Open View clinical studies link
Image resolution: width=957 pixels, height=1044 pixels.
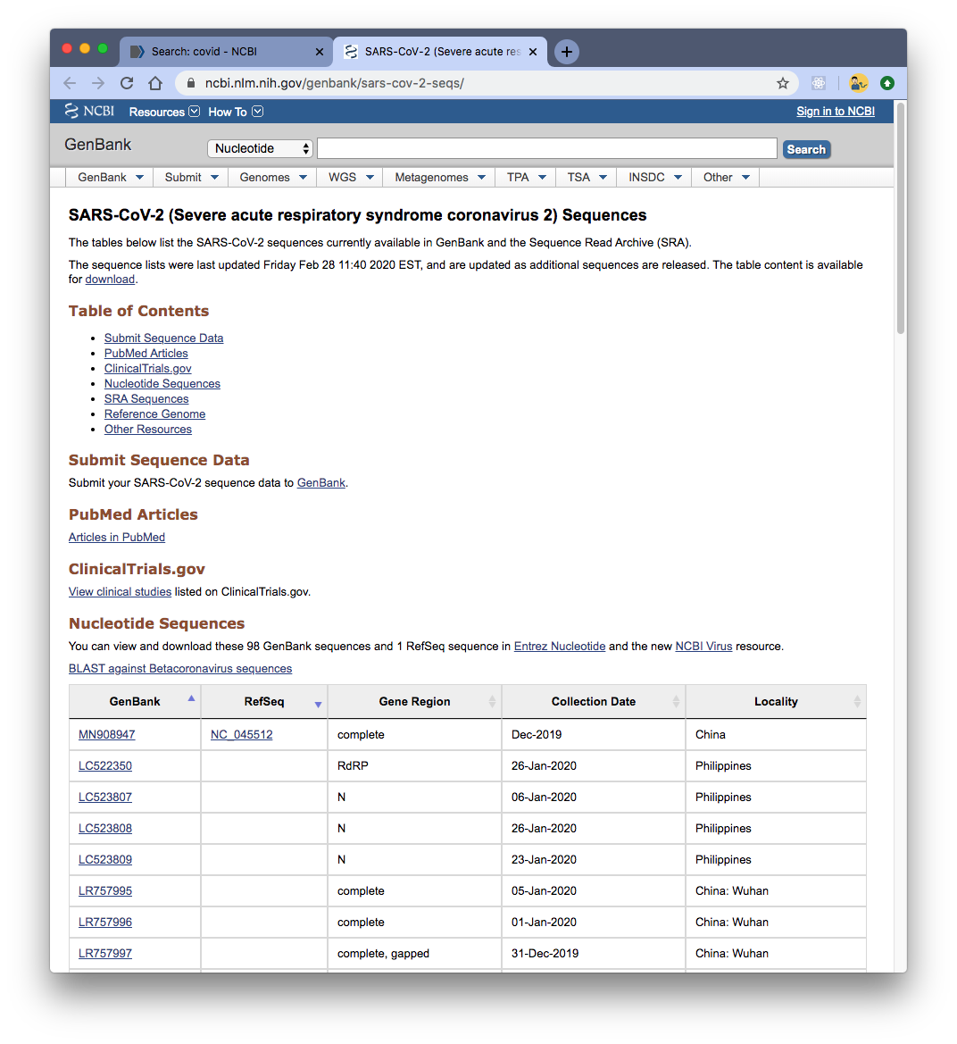120,592
